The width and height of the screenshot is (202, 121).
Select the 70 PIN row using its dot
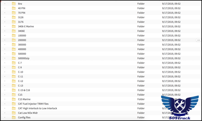tap(5, 13)
